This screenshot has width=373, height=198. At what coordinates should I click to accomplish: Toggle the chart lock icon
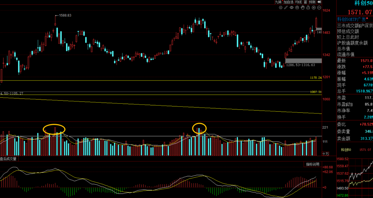point(308,8)
